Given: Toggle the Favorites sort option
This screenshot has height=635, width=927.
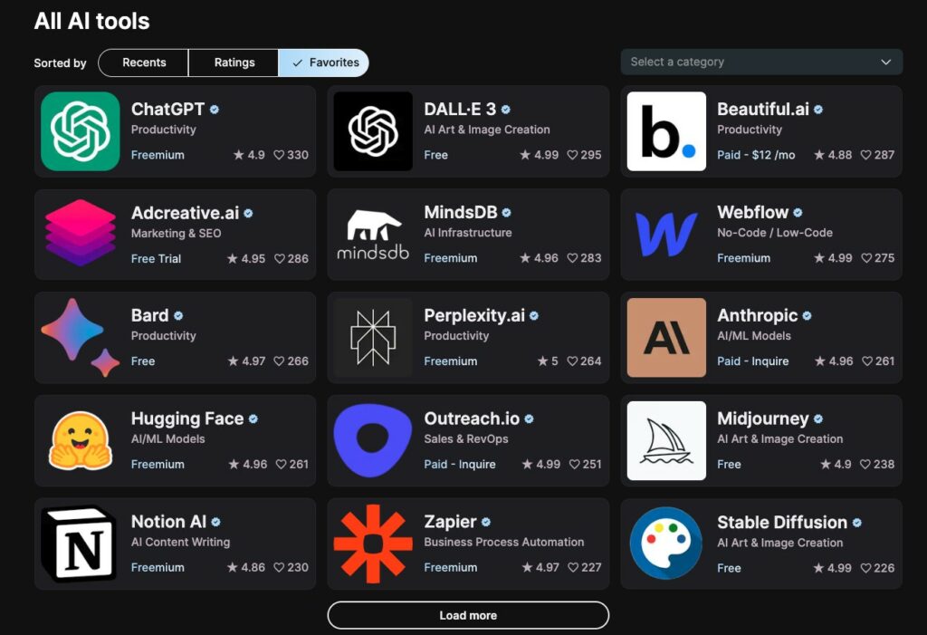Looking at the screenshot, I should pyautogui.click(x=323, y=63).
